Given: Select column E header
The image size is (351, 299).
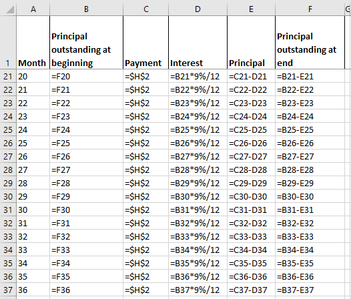Looking at the screenshot, I should [251, 9].
